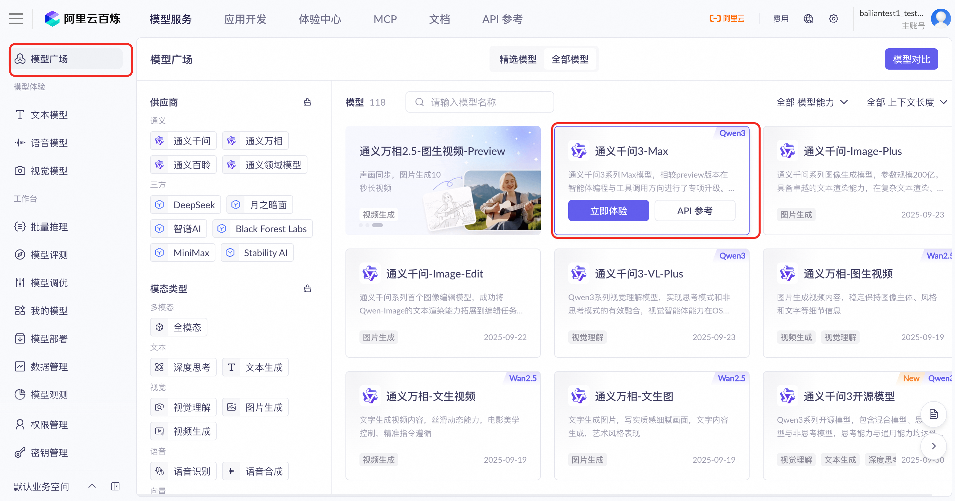Open the 应用开发 top menu
The image size is (955, 501).
pos(245,19)
